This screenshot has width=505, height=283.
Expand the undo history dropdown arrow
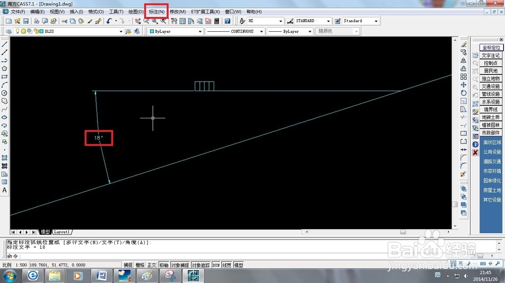[x=116, y=21]
